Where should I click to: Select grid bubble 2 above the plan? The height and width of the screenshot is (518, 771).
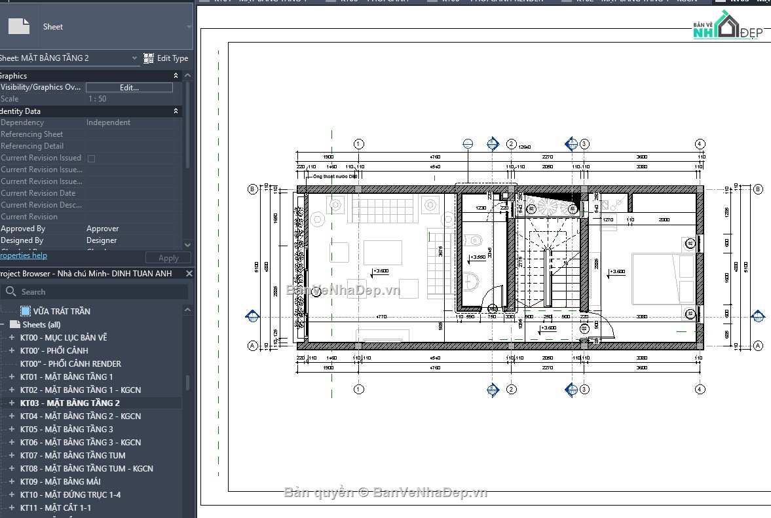[x=512, y=143]
